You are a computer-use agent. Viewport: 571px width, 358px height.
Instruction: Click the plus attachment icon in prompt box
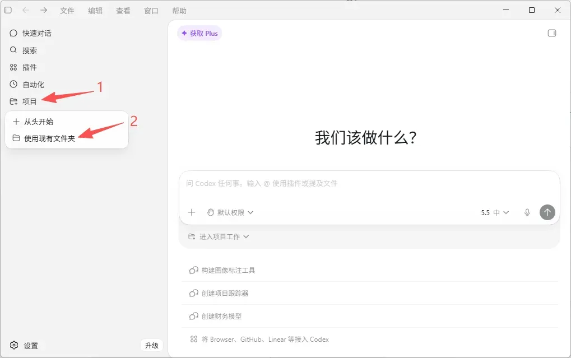192,212
